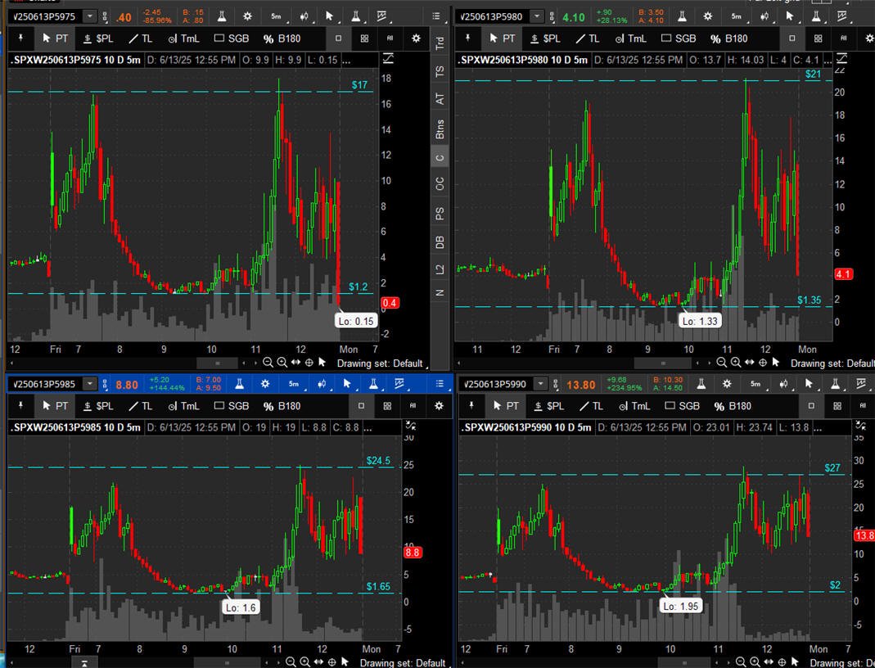875x668 pixels.
Task: Open the DB sidebar button
Action: pyautogui.click(x=440, y=242)
